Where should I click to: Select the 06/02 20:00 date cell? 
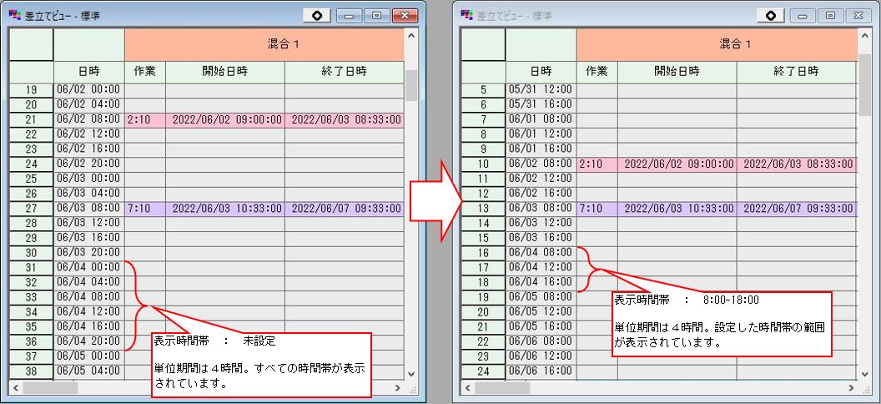88,164
